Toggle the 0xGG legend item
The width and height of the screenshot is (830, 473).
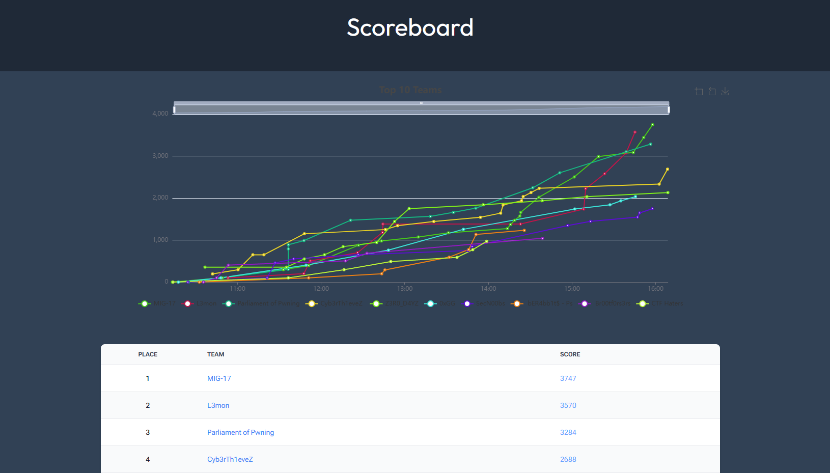[x=440, y=303]
